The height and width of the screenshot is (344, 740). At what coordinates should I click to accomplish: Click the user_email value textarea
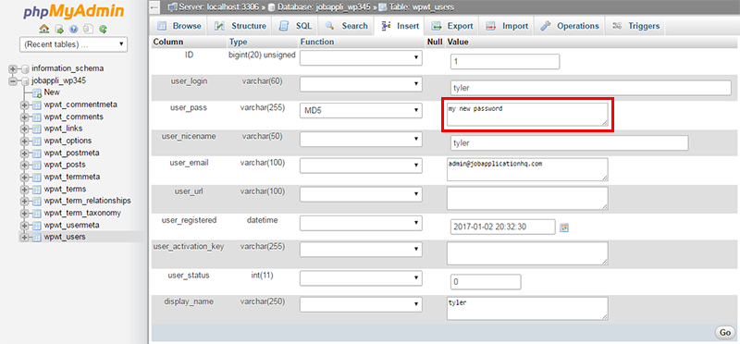[x=527, y=169]
